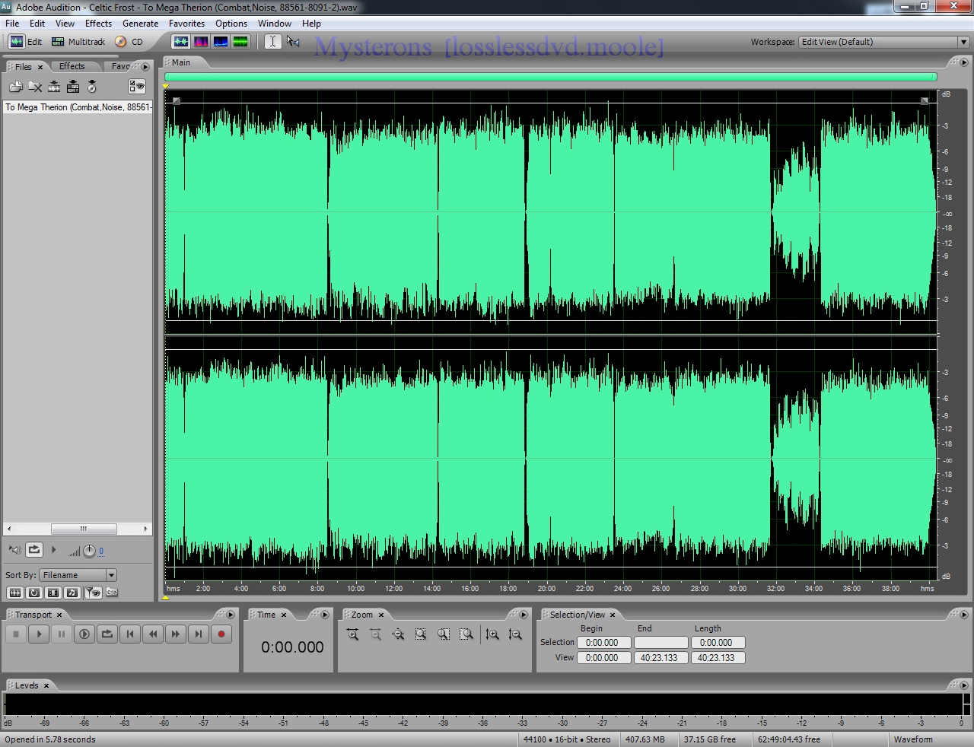Select Spectral Pan display icon
The width and height of the screenshot is (974, 747).
point(221,42)
